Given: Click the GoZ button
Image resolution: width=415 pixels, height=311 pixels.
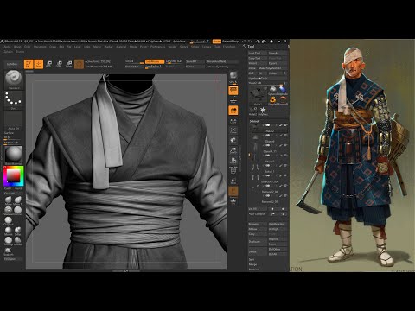Looking at the screenshot, I should (x=252, y=73).
